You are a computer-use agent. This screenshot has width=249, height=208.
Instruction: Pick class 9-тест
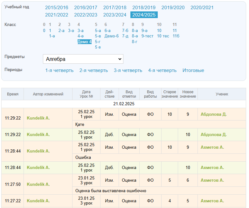[147, 36]
